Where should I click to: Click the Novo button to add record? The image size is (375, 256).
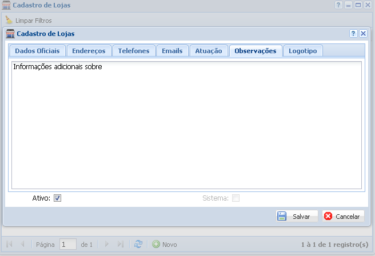click(x=165, y=244)
